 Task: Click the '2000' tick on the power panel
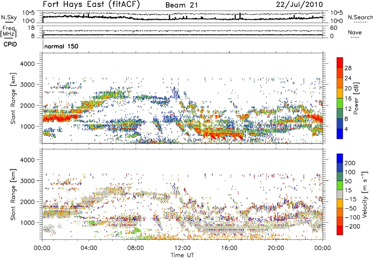[27, 105]
